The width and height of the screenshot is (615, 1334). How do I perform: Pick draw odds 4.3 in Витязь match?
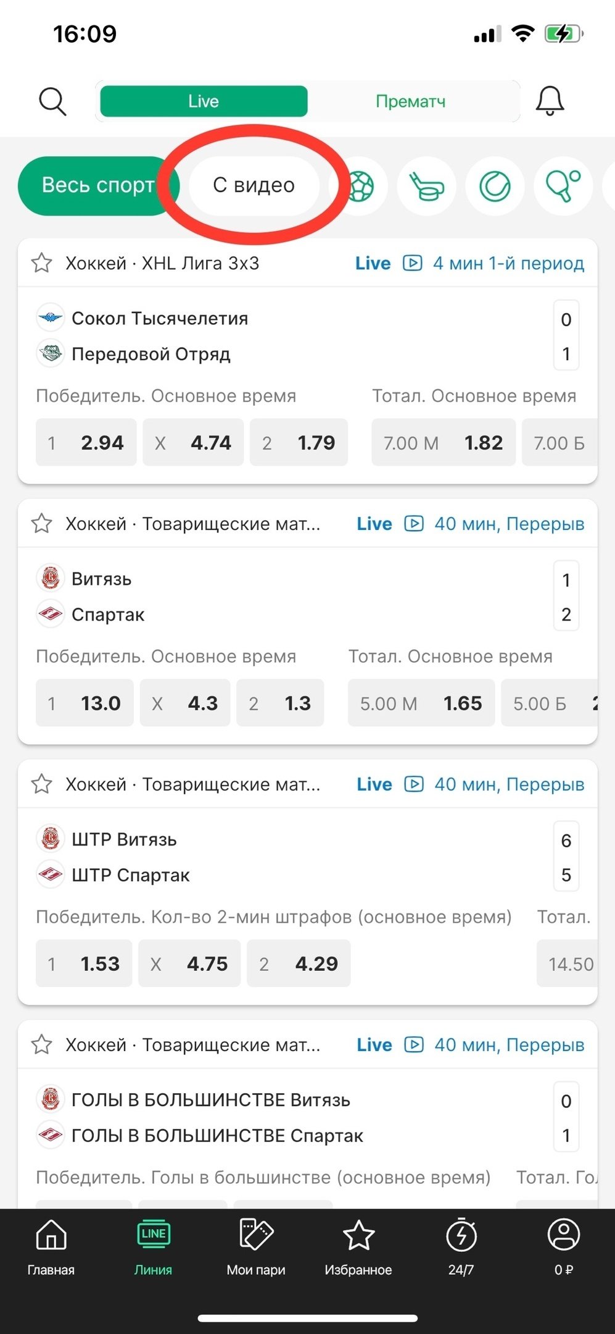(185, 703)
